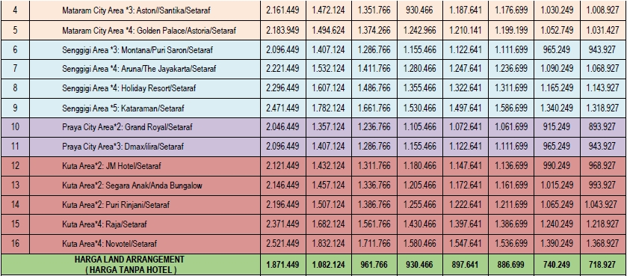Select Holiday Resort/Setaraf row label
The image size is (627, 276).
145,88
